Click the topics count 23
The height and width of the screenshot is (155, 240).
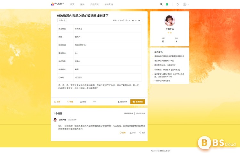tap(163, 41)
